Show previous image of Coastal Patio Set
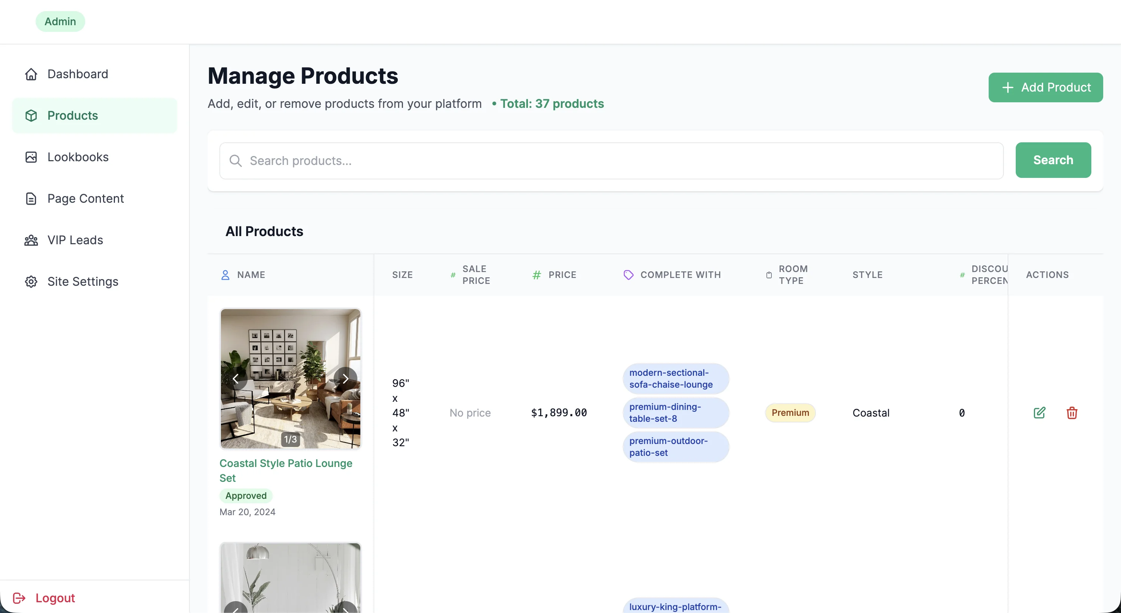Image resolution: width=1121 pixels, height=613 pixels. click(x=236, y=378)
